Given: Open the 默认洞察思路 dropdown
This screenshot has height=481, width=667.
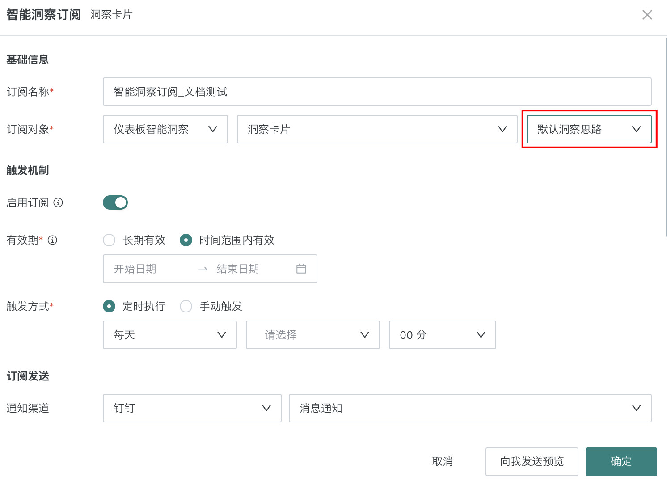Looking at the screenshot, I should point(589,129).
